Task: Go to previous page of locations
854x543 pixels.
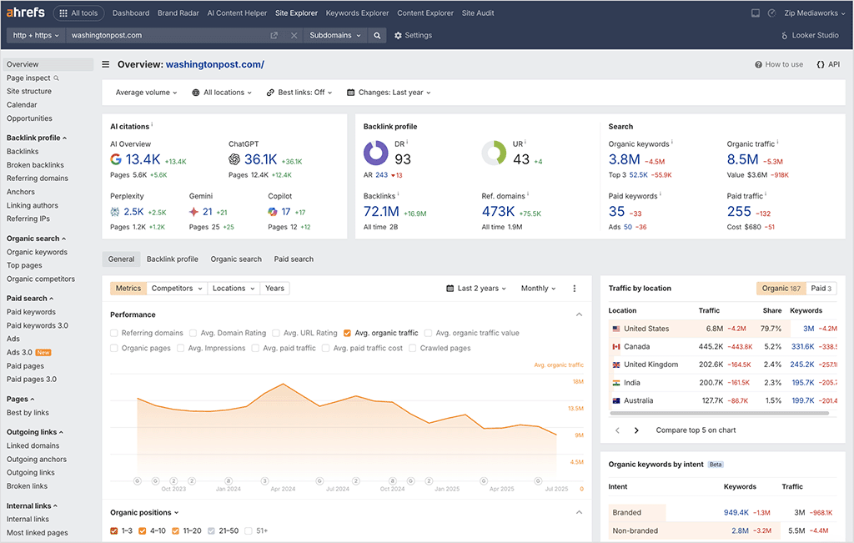Action: click(x=617, y=430)
